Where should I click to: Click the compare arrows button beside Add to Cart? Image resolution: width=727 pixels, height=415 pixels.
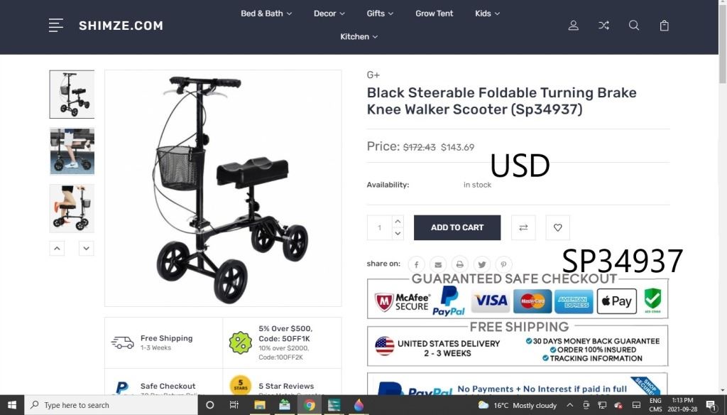pyautogui.click(x=523, y=227)
